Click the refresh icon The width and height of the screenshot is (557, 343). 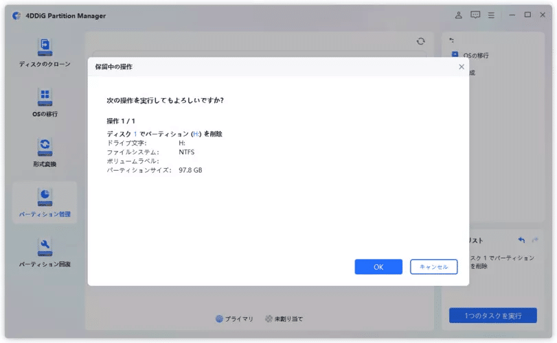click(421, 41)
